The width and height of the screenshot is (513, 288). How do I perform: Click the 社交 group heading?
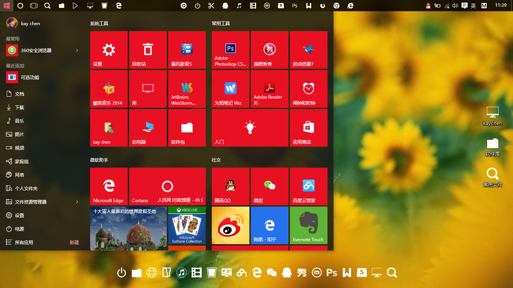click(216, 160)
